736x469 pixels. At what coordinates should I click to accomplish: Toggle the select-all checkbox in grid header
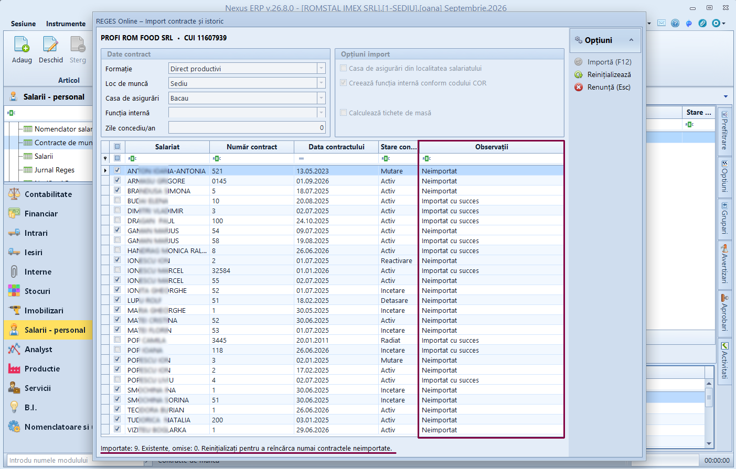(x=118, y=147)
